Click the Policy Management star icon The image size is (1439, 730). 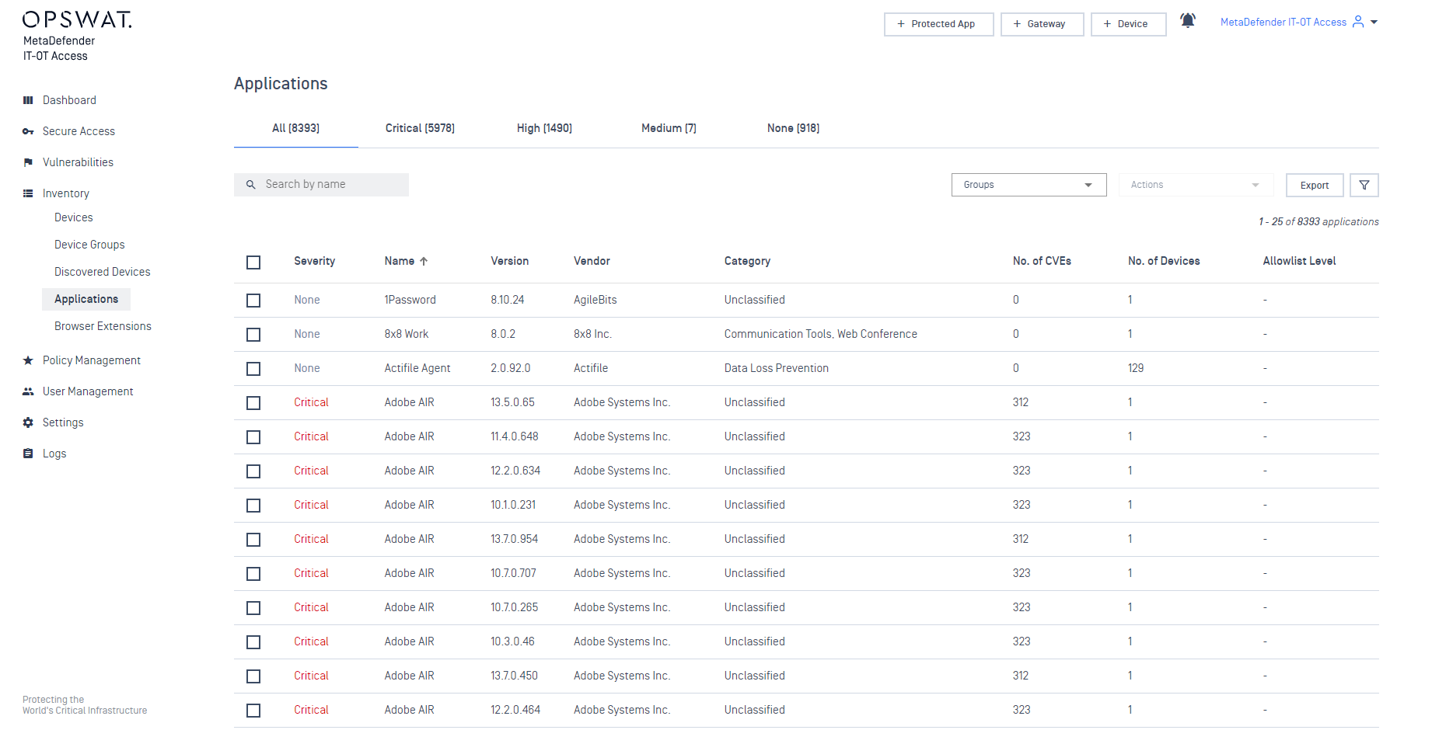(x=28, y=360)
